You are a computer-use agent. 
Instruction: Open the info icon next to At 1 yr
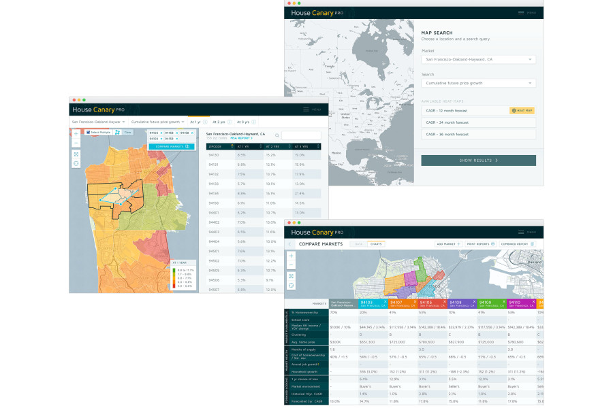pos(205,122)
